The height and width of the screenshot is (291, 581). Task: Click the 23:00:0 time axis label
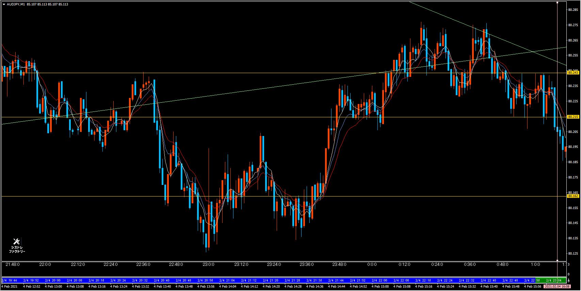pos(208,264)
